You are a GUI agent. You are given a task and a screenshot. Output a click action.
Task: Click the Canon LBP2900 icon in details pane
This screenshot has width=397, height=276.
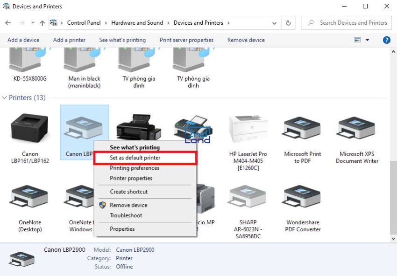click(x=22, y=259)
